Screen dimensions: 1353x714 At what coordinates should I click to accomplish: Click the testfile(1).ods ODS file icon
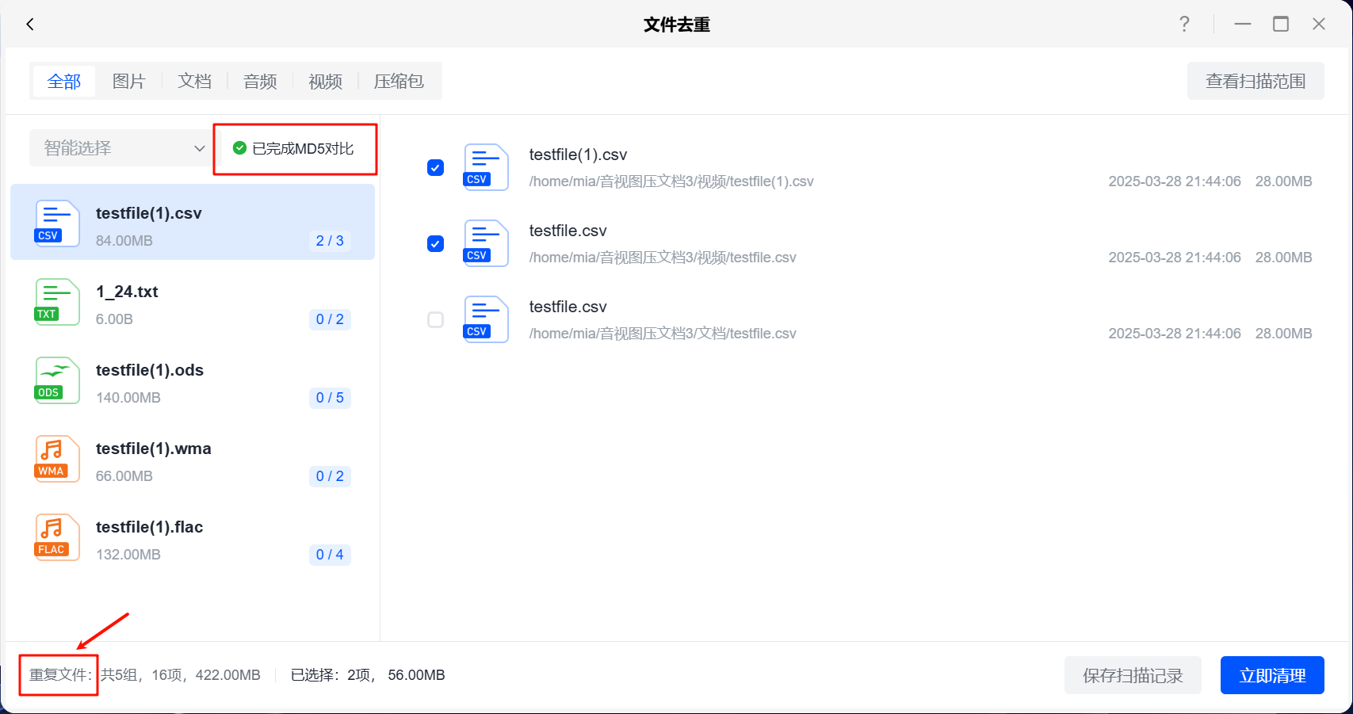[x=57, y=380]
